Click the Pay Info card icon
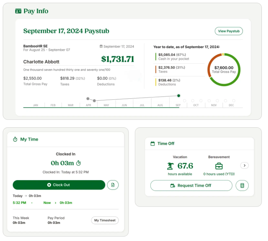Screen dimensions: 268x241 click(x=18, y=11)
